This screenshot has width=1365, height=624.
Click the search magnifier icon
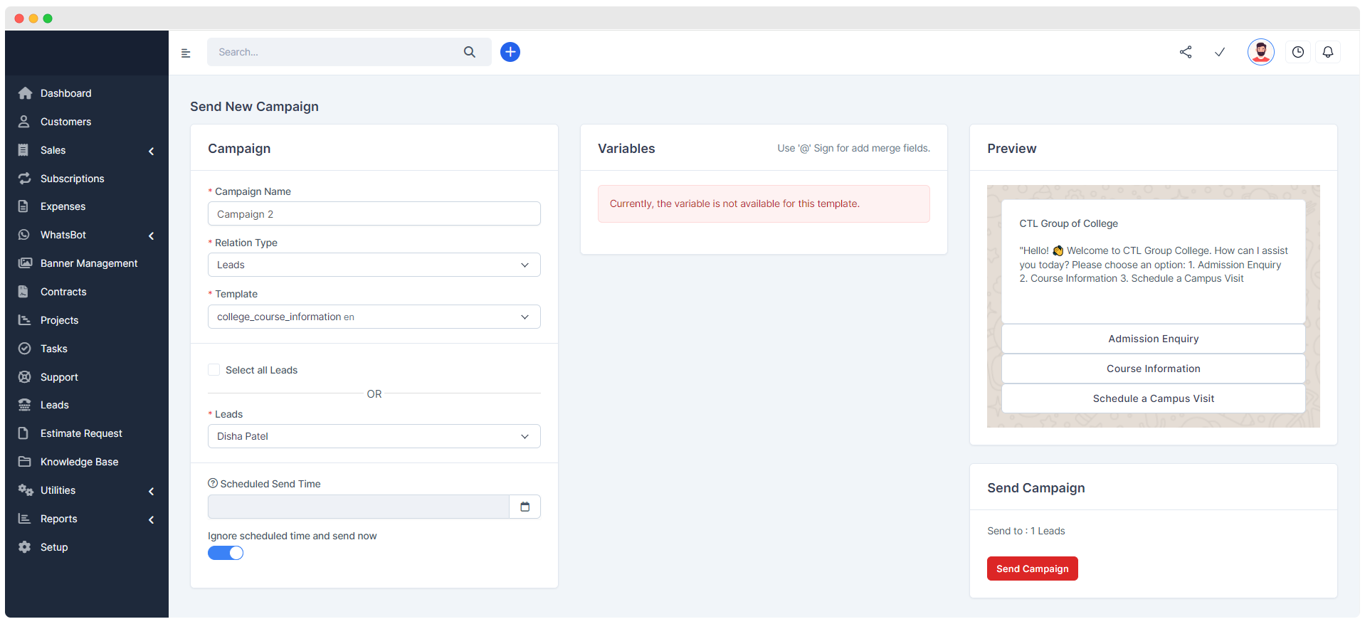[470, 52]
